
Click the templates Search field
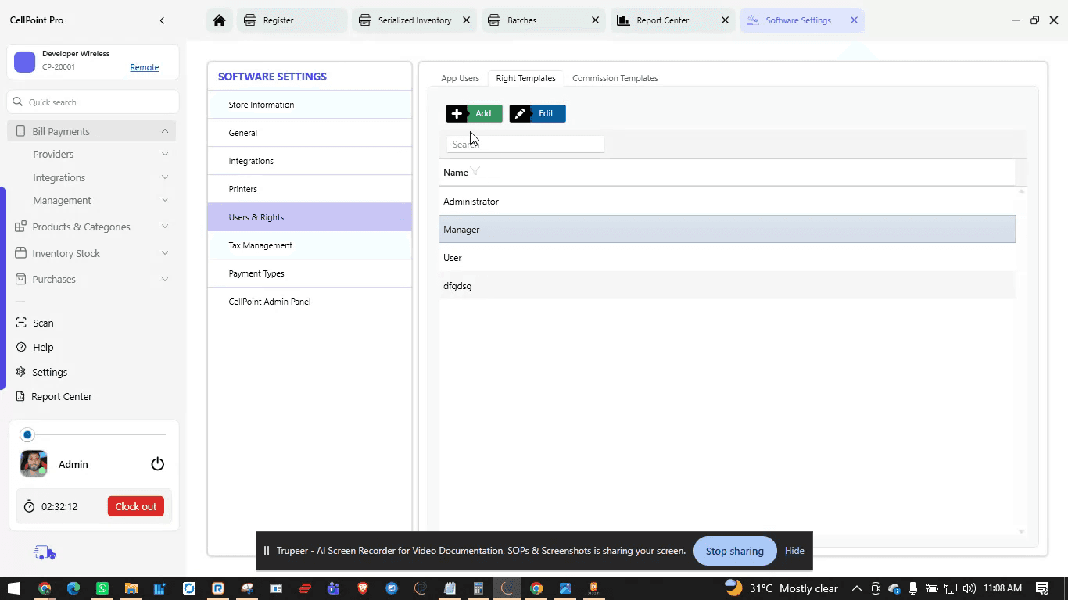point(525,144)
